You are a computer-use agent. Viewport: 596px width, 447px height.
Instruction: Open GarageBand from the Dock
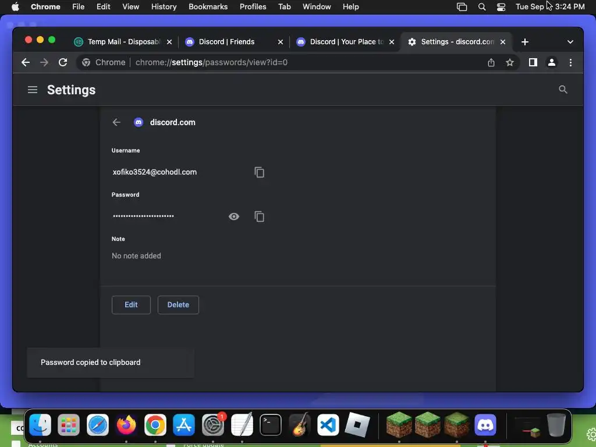[x=300, y=424]
